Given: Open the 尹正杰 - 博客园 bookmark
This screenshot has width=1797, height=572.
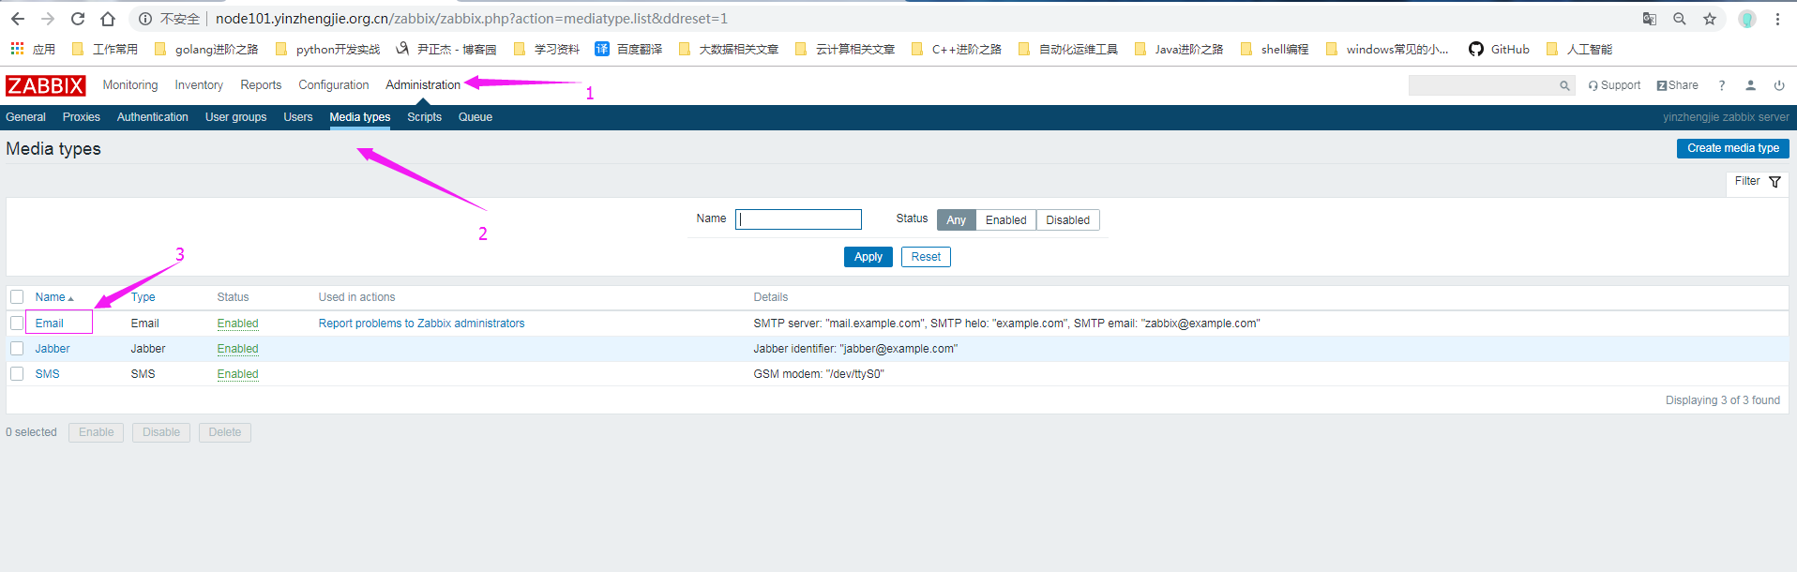Looking at the screenshot, I should (x=445, y=49).
